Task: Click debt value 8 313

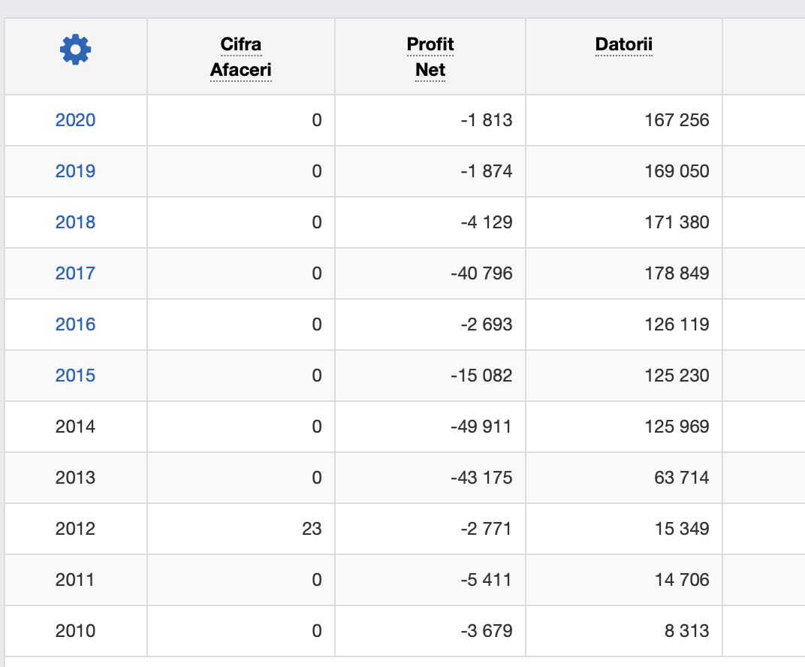Action: [x=686, y=631]
